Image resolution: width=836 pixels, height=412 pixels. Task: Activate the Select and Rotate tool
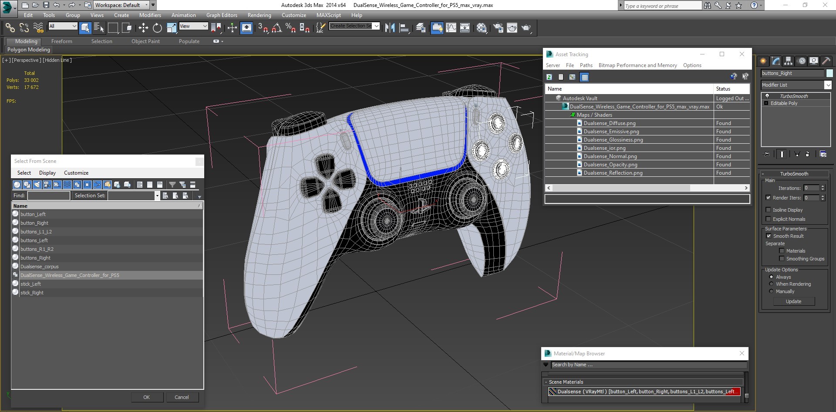point(157,28)
